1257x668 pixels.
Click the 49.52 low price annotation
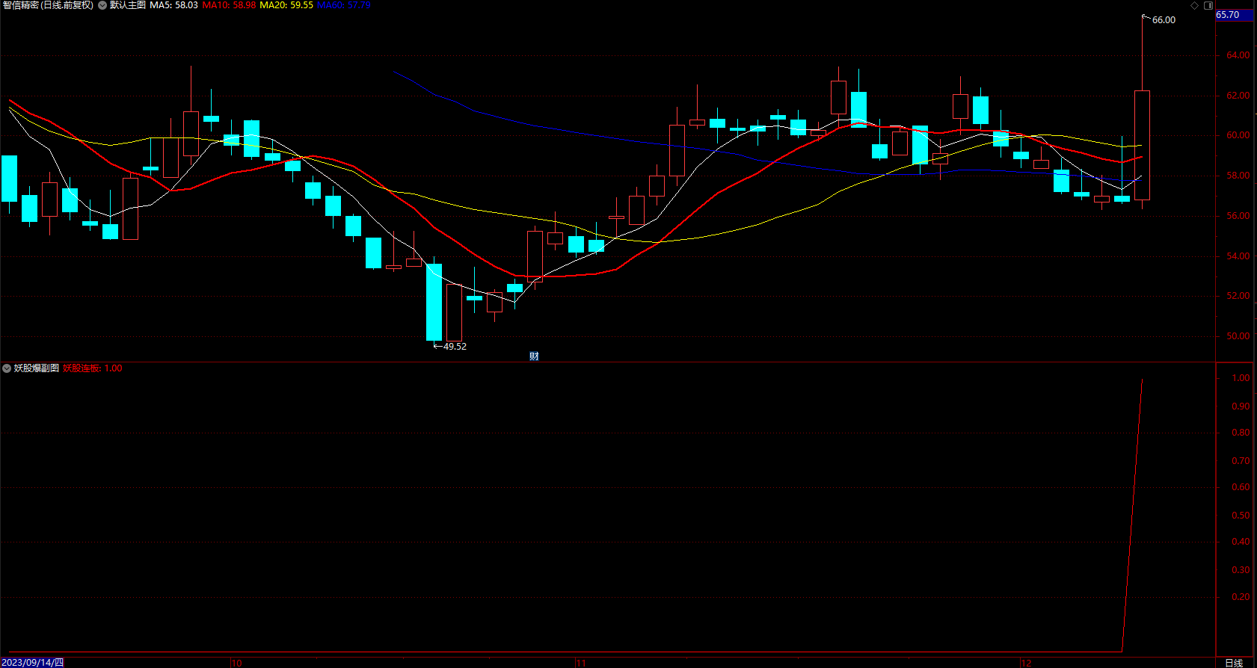click(x=455, y=347)
